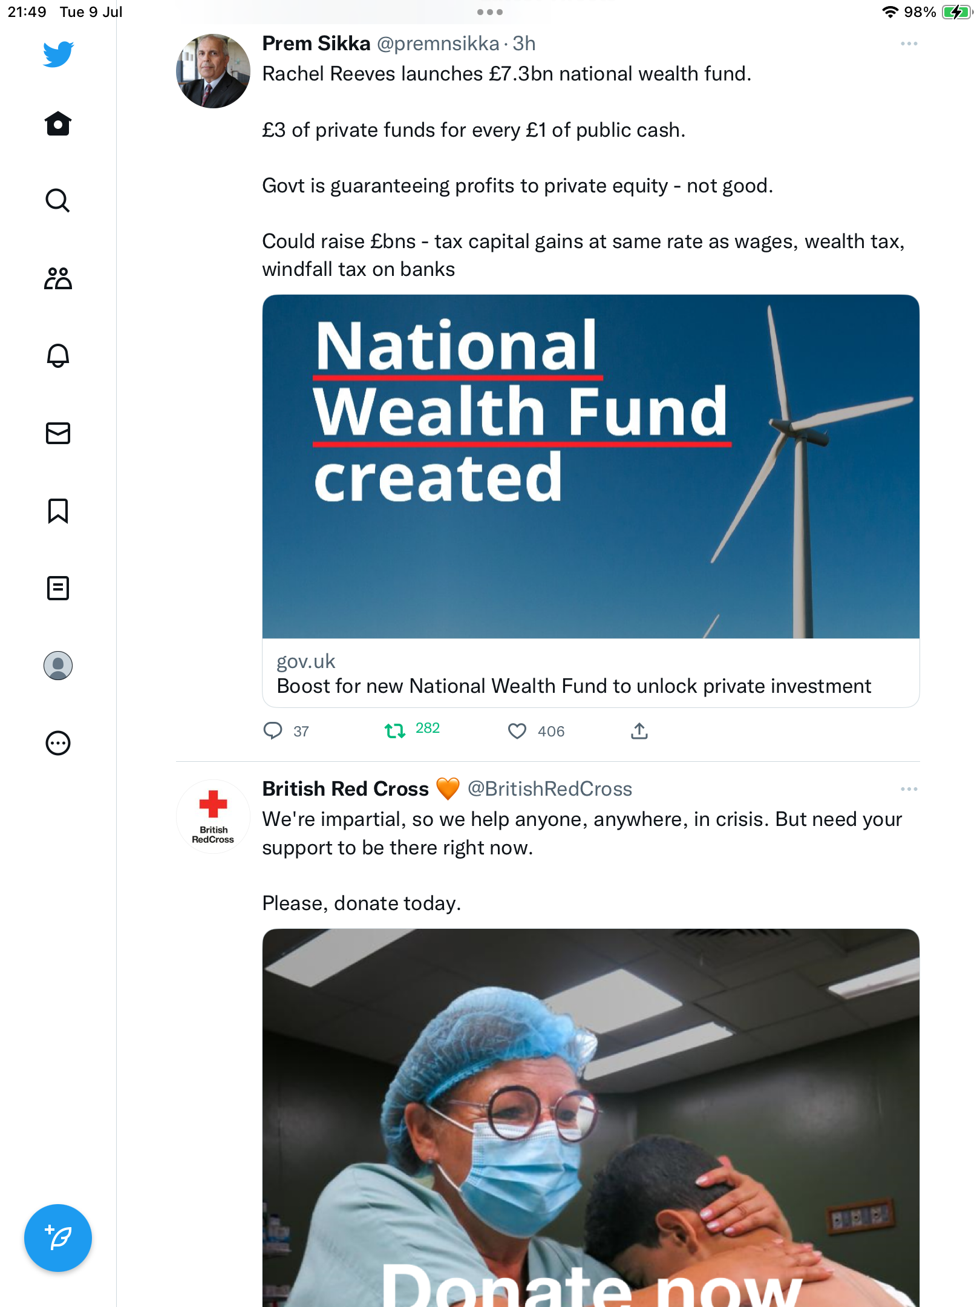
Task: Open the Home timeline icon
Action: [x=58, y=124]
